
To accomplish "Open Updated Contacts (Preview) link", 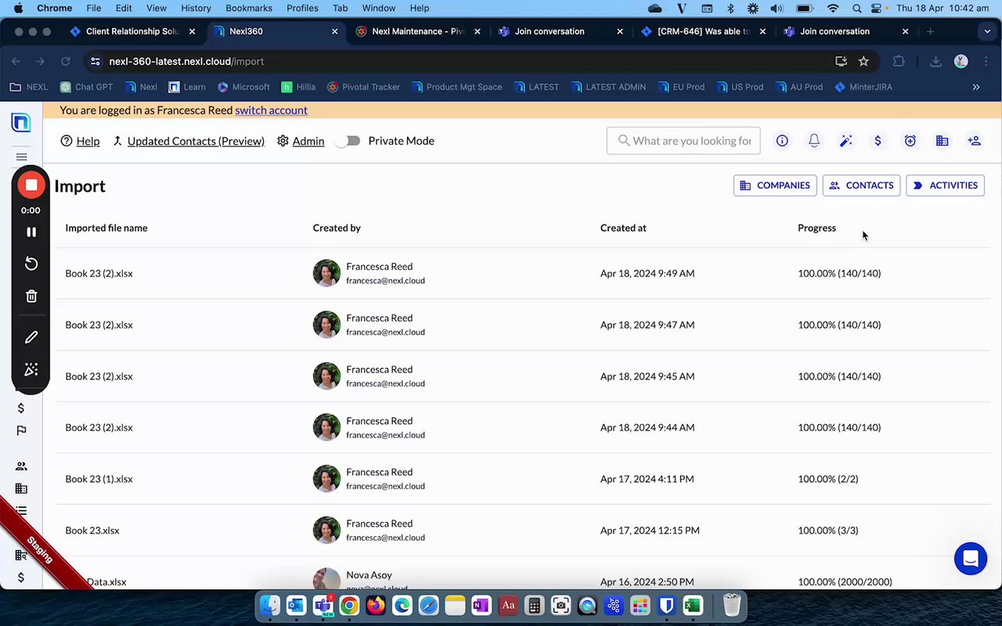I will tap(189, 141).
